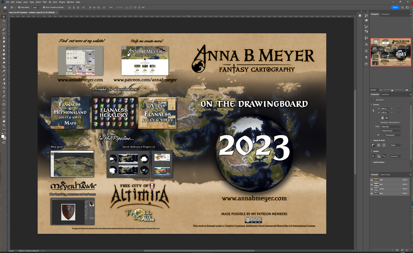413x253 pixels.
Task: Open the three-dots align options menu
Action: point(111,8)
